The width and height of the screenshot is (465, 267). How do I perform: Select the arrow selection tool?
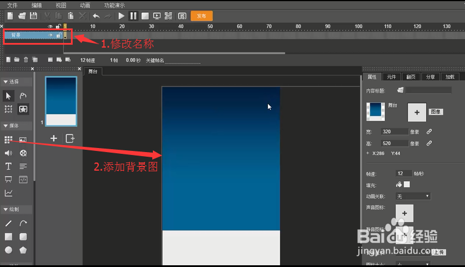click(8, 96)
